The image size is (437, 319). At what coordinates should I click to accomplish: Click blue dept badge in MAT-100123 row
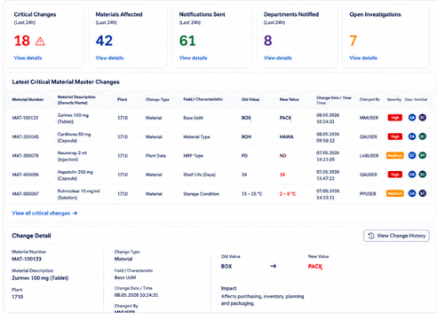tap(412, 118)
